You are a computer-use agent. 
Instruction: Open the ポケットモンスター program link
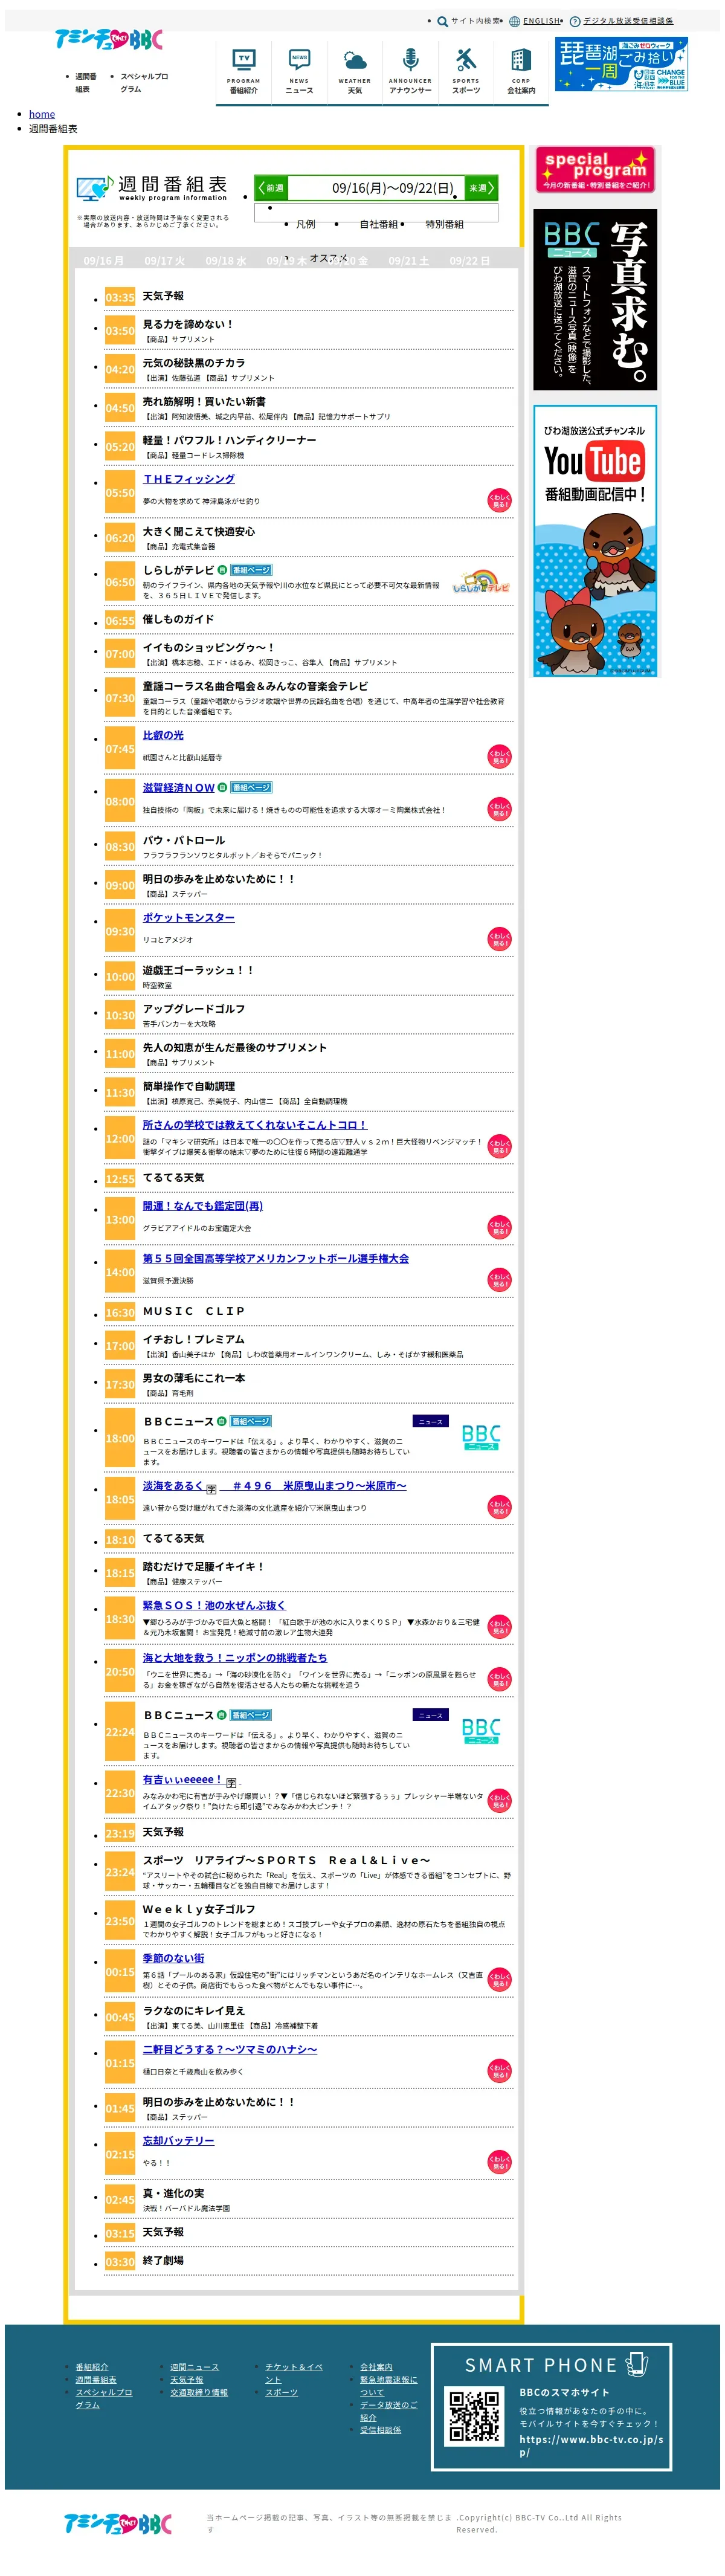pyautogui.click(x=189, y=918)
